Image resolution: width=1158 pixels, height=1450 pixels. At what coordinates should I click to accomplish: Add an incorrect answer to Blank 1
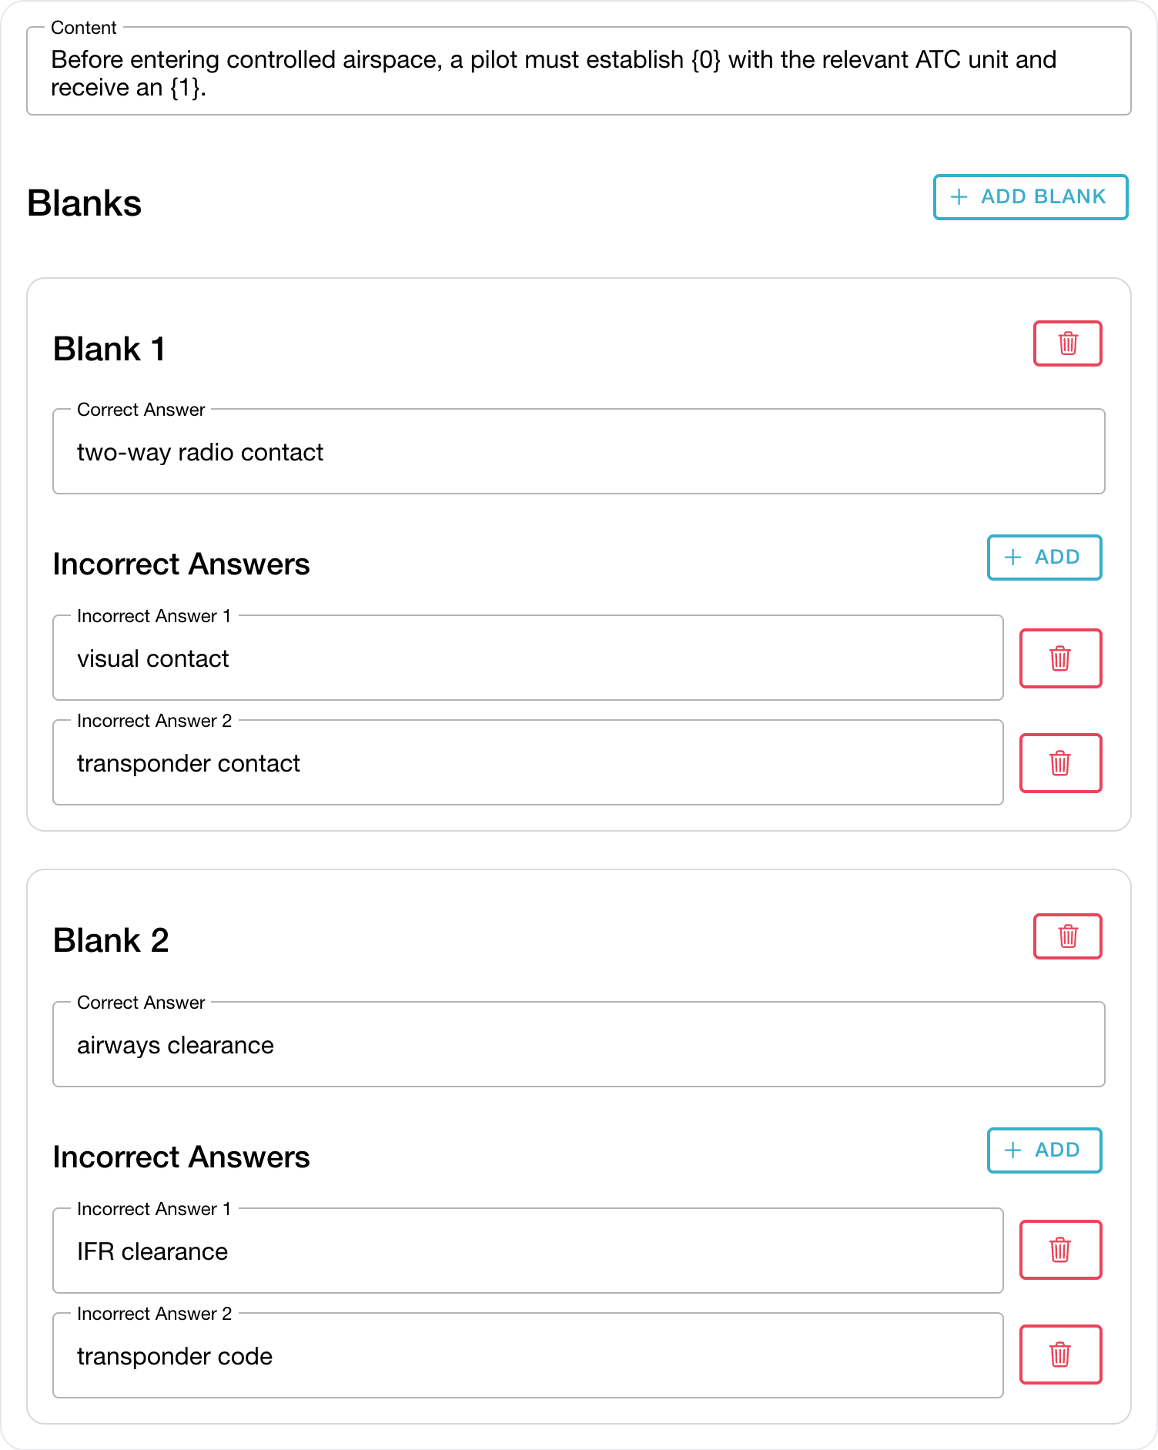click(1044, 558)
